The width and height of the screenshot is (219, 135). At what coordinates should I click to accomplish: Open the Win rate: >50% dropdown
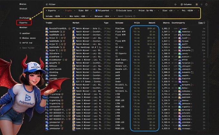click(x=78, y=16)
